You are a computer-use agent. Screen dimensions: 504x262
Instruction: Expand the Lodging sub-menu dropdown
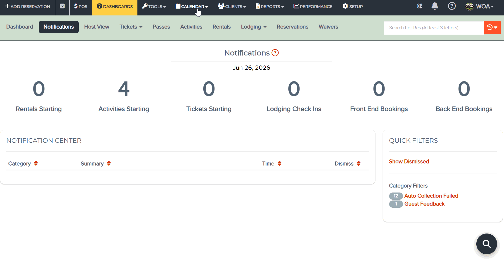254,27
